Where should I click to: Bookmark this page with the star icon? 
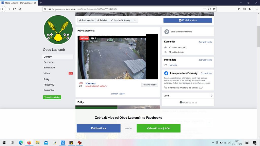click(x=214, y=9)
